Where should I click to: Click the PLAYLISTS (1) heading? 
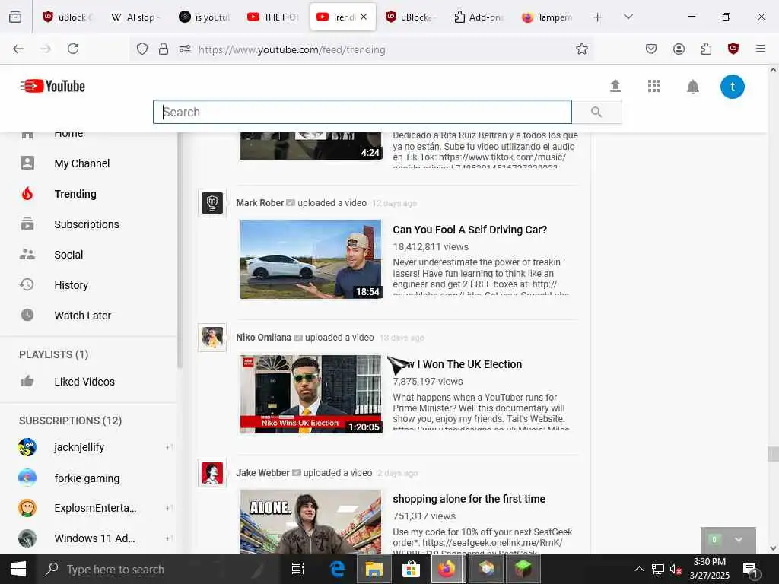tap(54, 354)
